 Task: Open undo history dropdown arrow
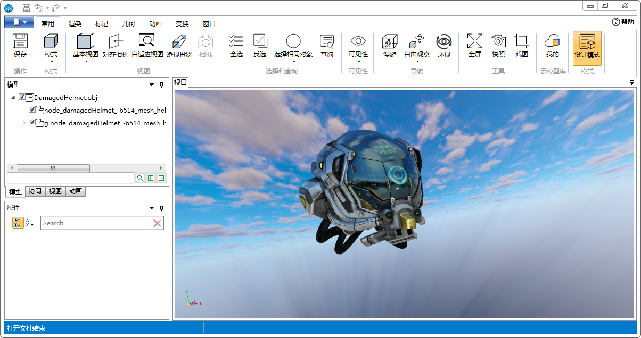coord(47,8)
